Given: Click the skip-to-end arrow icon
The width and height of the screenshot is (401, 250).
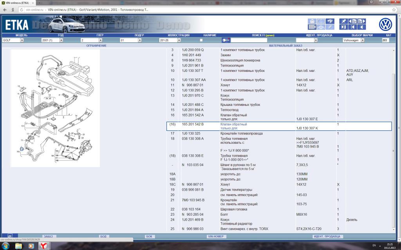Looking at the screenshot, I should (x=343, y=27).
